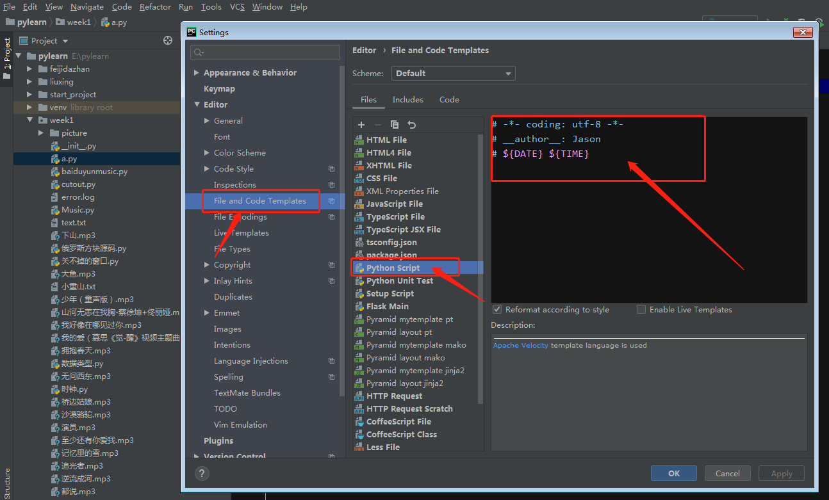Collapse the week1 folder in project tree
This screenshot has height=500, width=829.
[x=29, y=120]
